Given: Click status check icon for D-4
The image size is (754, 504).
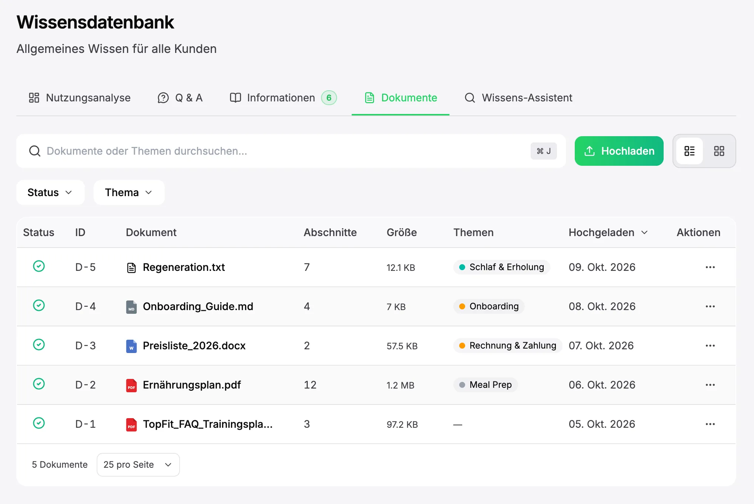Looking at the screenshot, I should pyautogui.click(x=39, y=305).
